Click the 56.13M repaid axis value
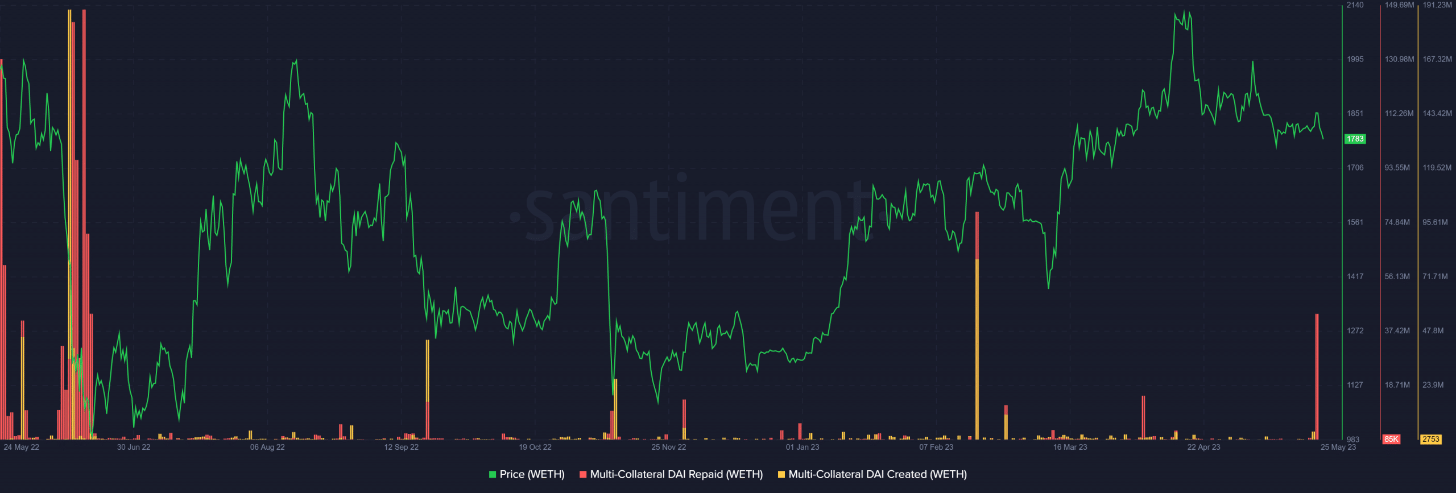1456x493 pixels. (x=1397, y=276)
